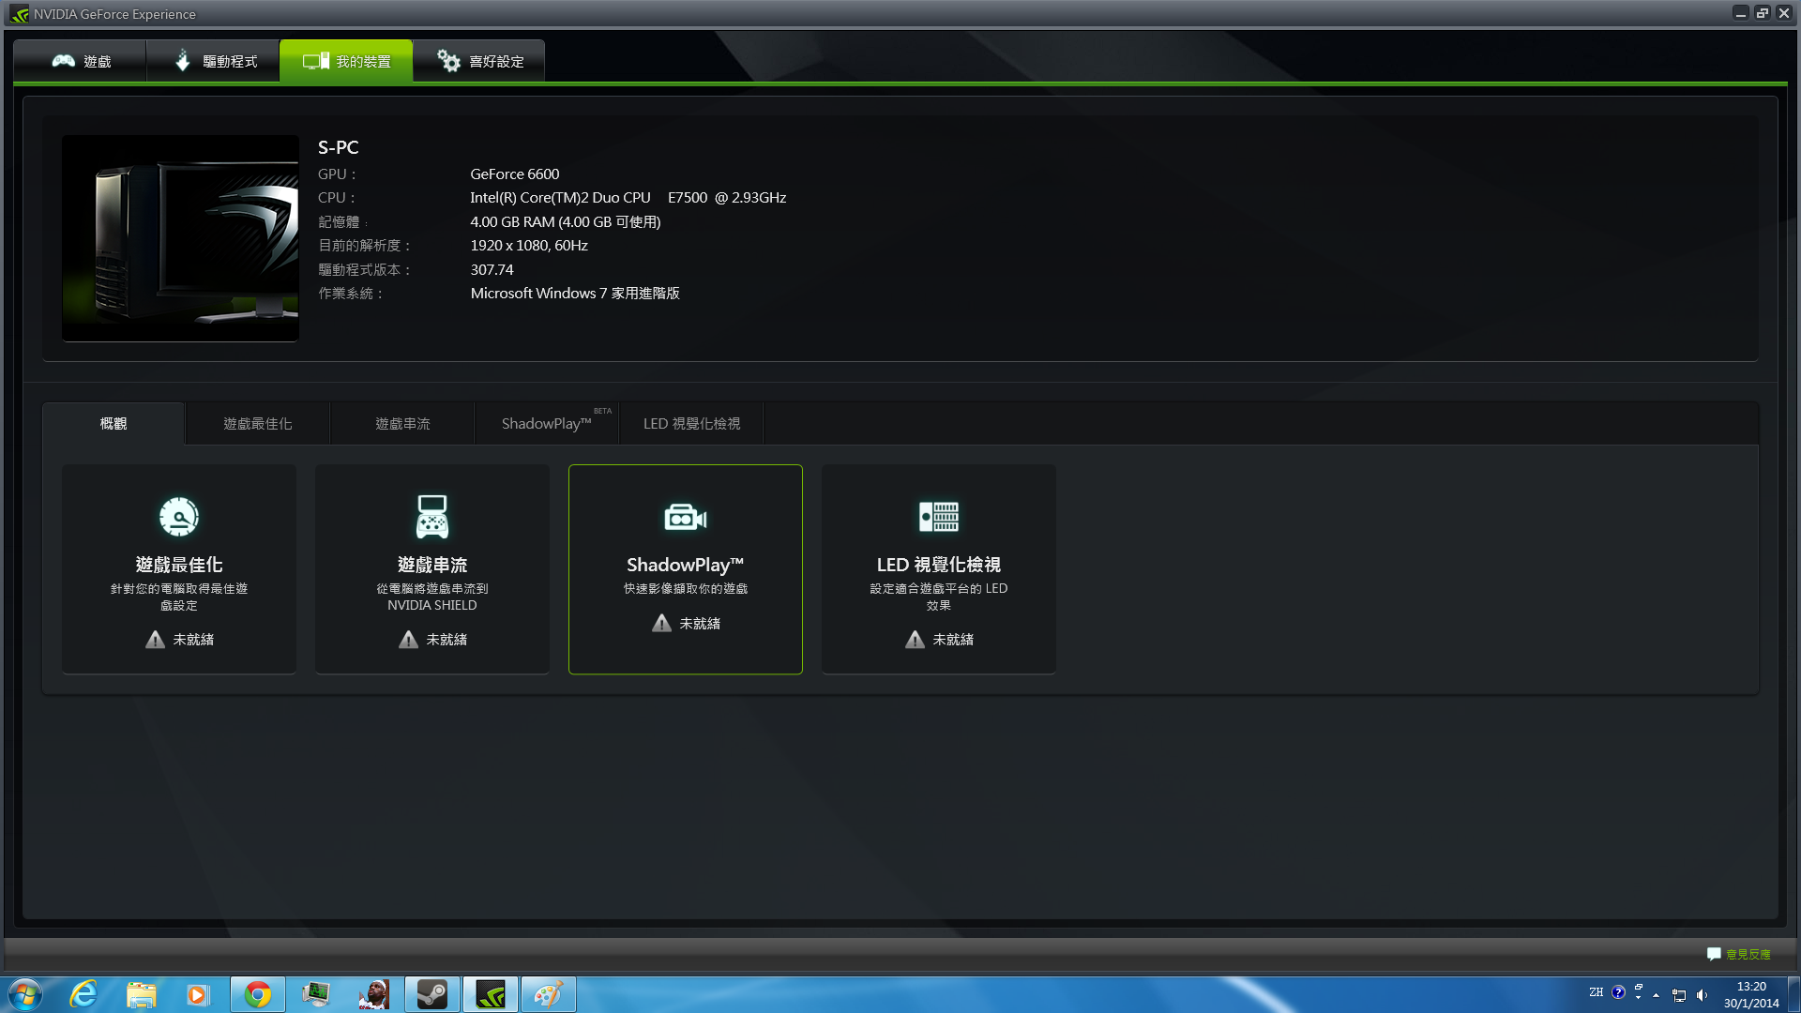Screen dimensions: 1801x1013
Task: Open the 遊戲 (Games) main tab
Action: pos(81,61)
